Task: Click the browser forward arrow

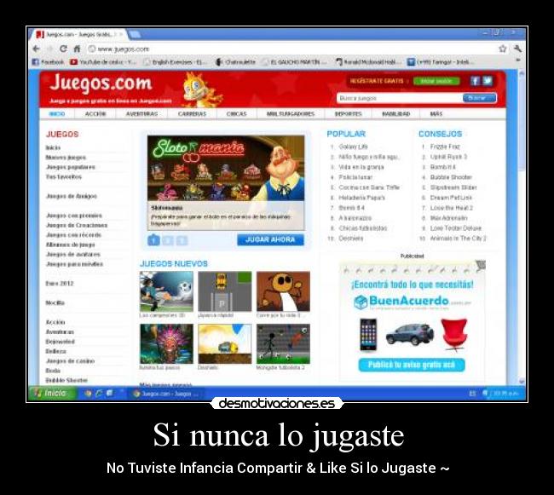Action: (49, 49)
